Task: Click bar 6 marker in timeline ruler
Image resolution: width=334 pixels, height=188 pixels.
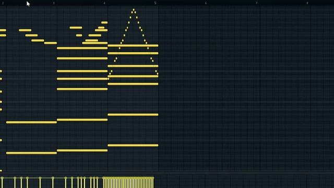Action: 206,3
